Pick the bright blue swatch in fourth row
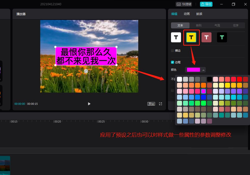Screen dimensions: 250x175 [x=203, y=97]
